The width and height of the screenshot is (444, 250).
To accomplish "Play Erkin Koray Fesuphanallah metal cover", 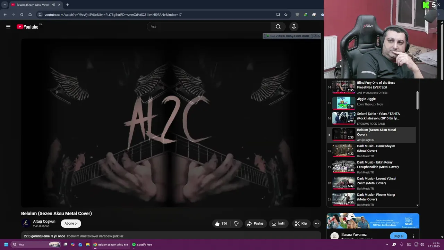I will pos(371,167).
